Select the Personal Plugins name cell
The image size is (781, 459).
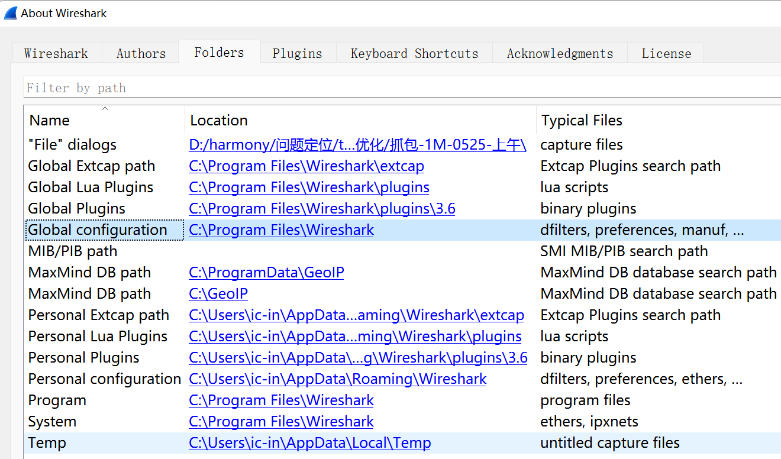83,358
